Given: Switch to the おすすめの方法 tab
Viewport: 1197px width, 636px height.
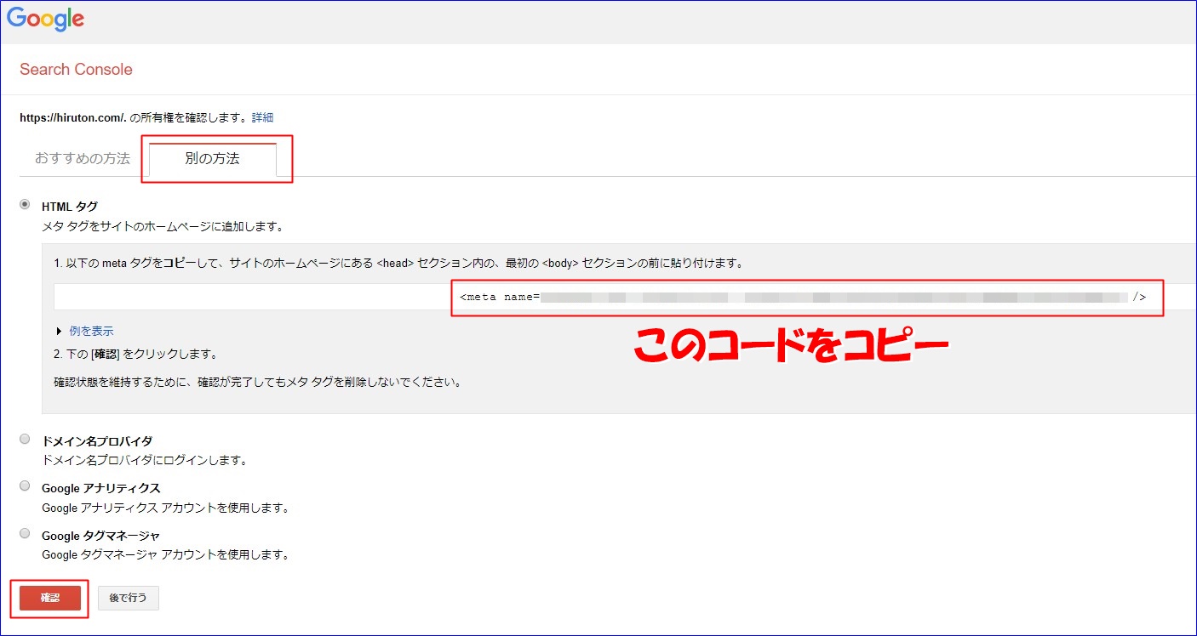Looking at the screenshot, I should (82, 159).
